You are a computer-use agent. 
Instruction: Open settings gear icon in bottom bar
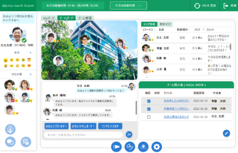click(x=157, y=147)
